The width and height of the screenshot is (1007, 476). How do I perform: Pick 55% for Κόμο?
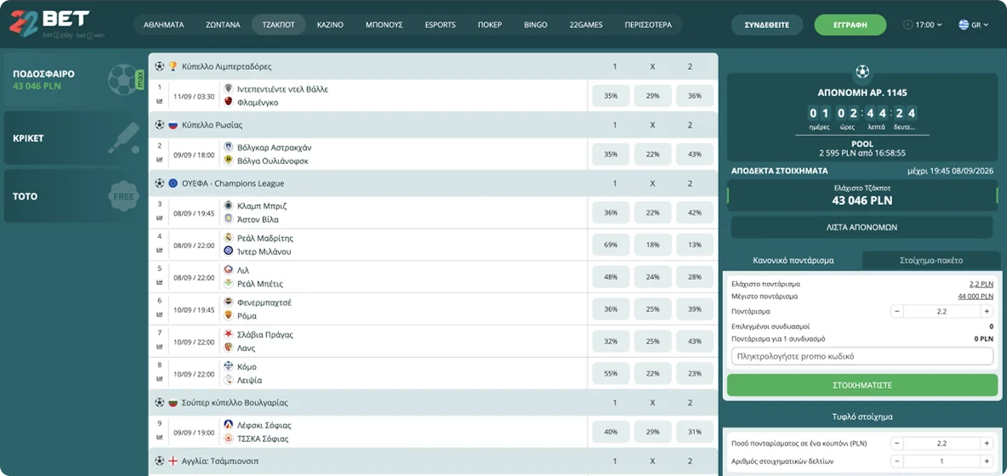tap(610, 373)
